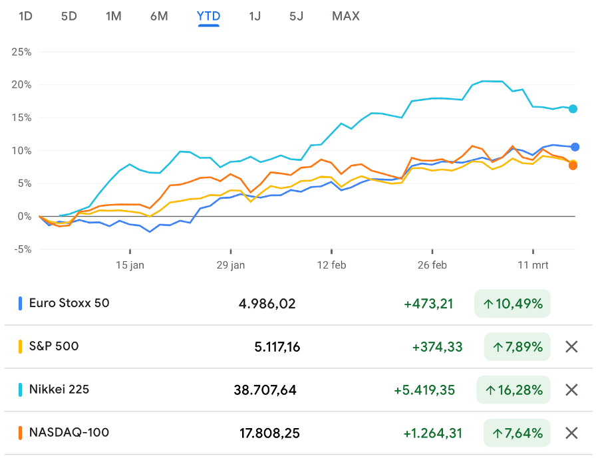Click the 11 mrt axis label
604x464 pixels.
[x=533, y=265]
